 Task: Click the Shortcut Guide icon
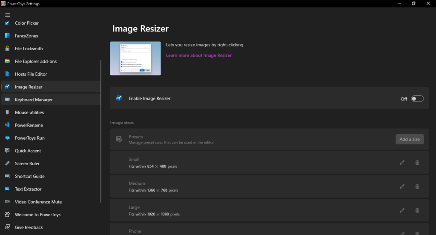8,176
